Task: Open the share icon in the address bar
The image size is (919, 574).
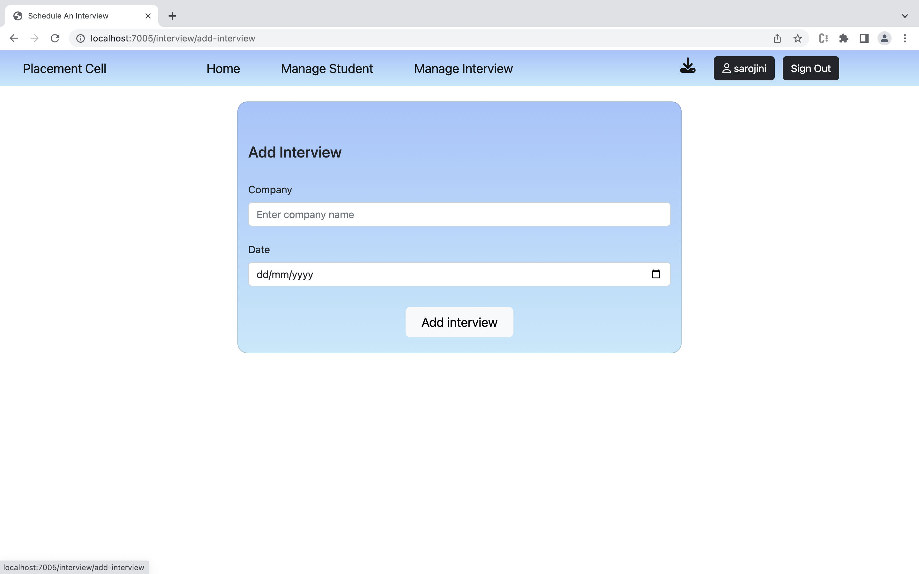Action: pos(777,38)
